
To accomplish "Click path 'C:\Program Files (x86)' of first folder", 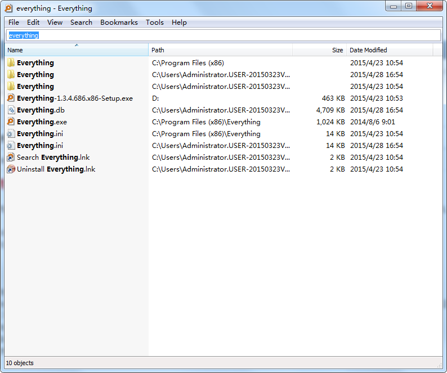I will point(188,62).
